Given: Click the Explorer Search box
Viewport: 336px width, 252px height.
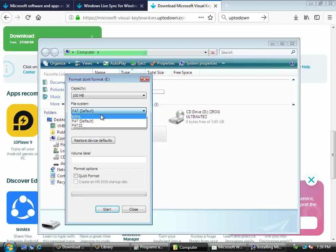Looking at the screenshot, I should pos(255,52).
